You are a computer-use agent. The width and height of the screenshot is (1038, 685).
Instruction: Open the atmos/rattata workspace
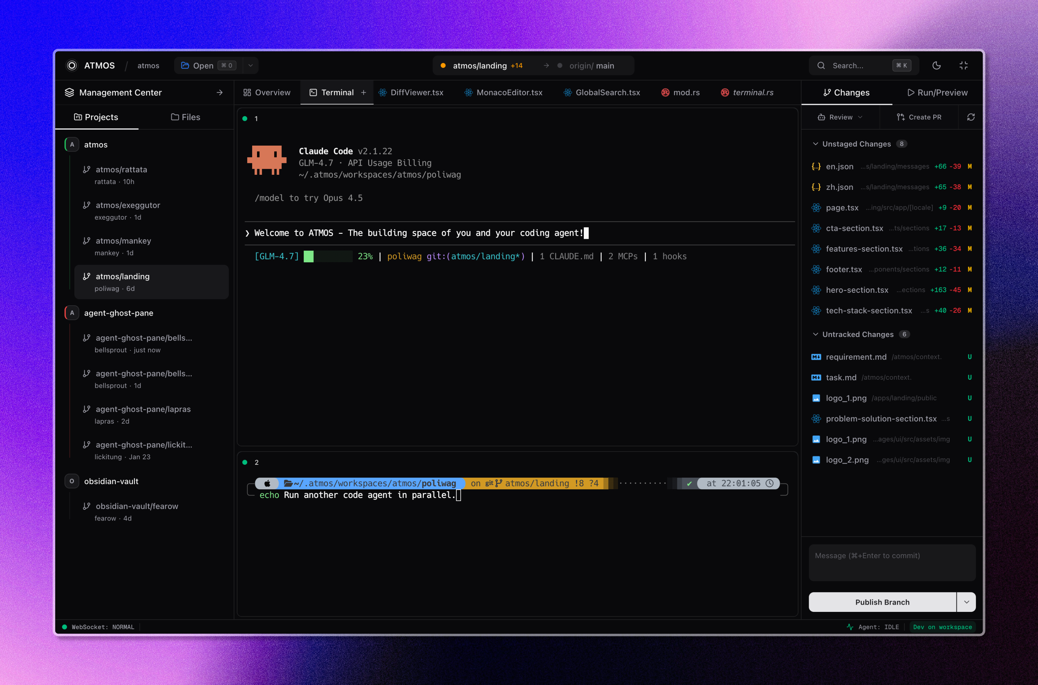(x=152, y=175)
